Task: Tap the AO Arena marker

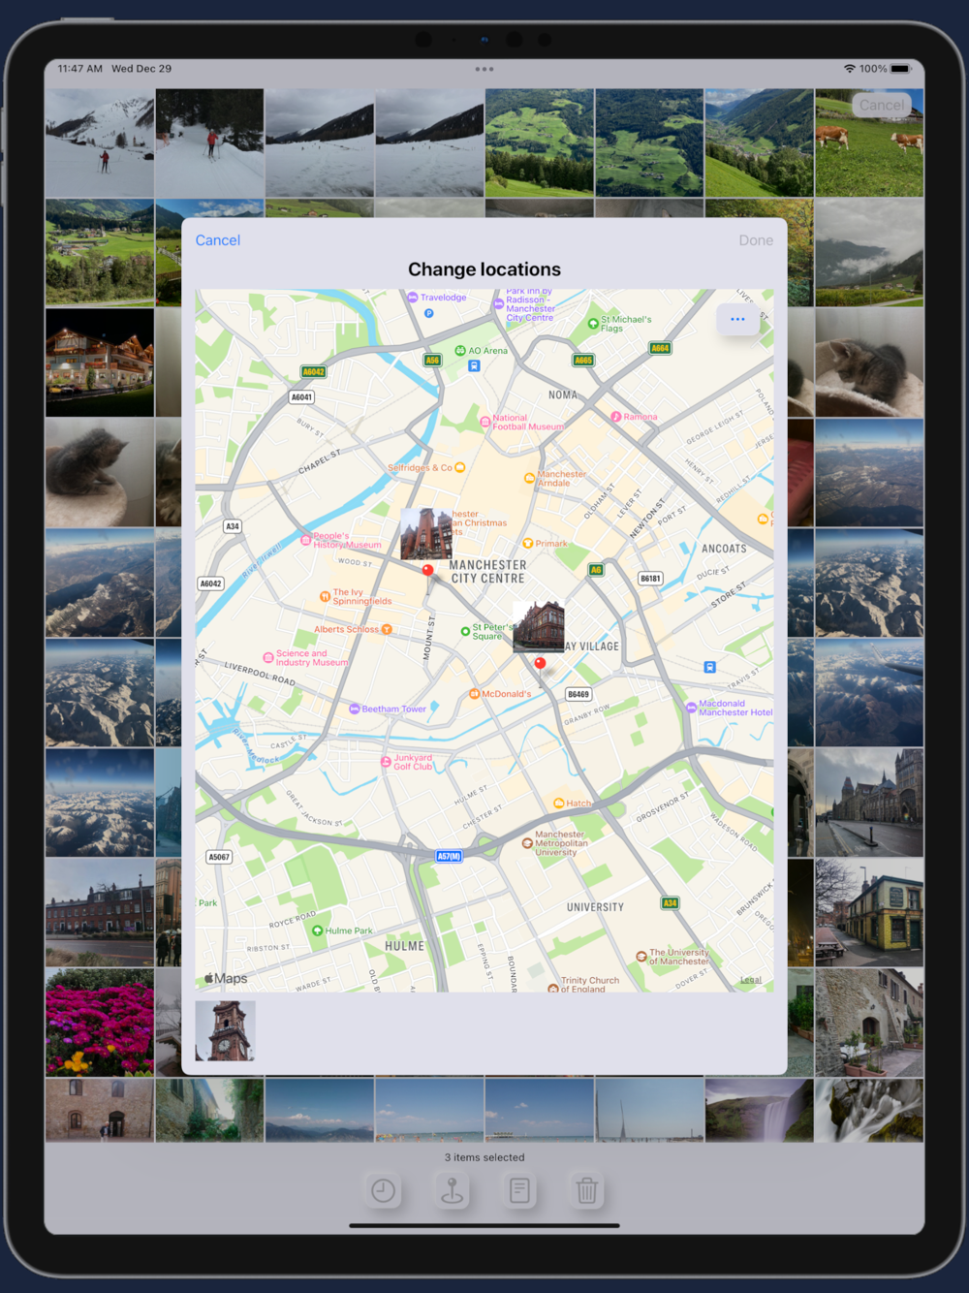Action: click(x=460, y=351)
